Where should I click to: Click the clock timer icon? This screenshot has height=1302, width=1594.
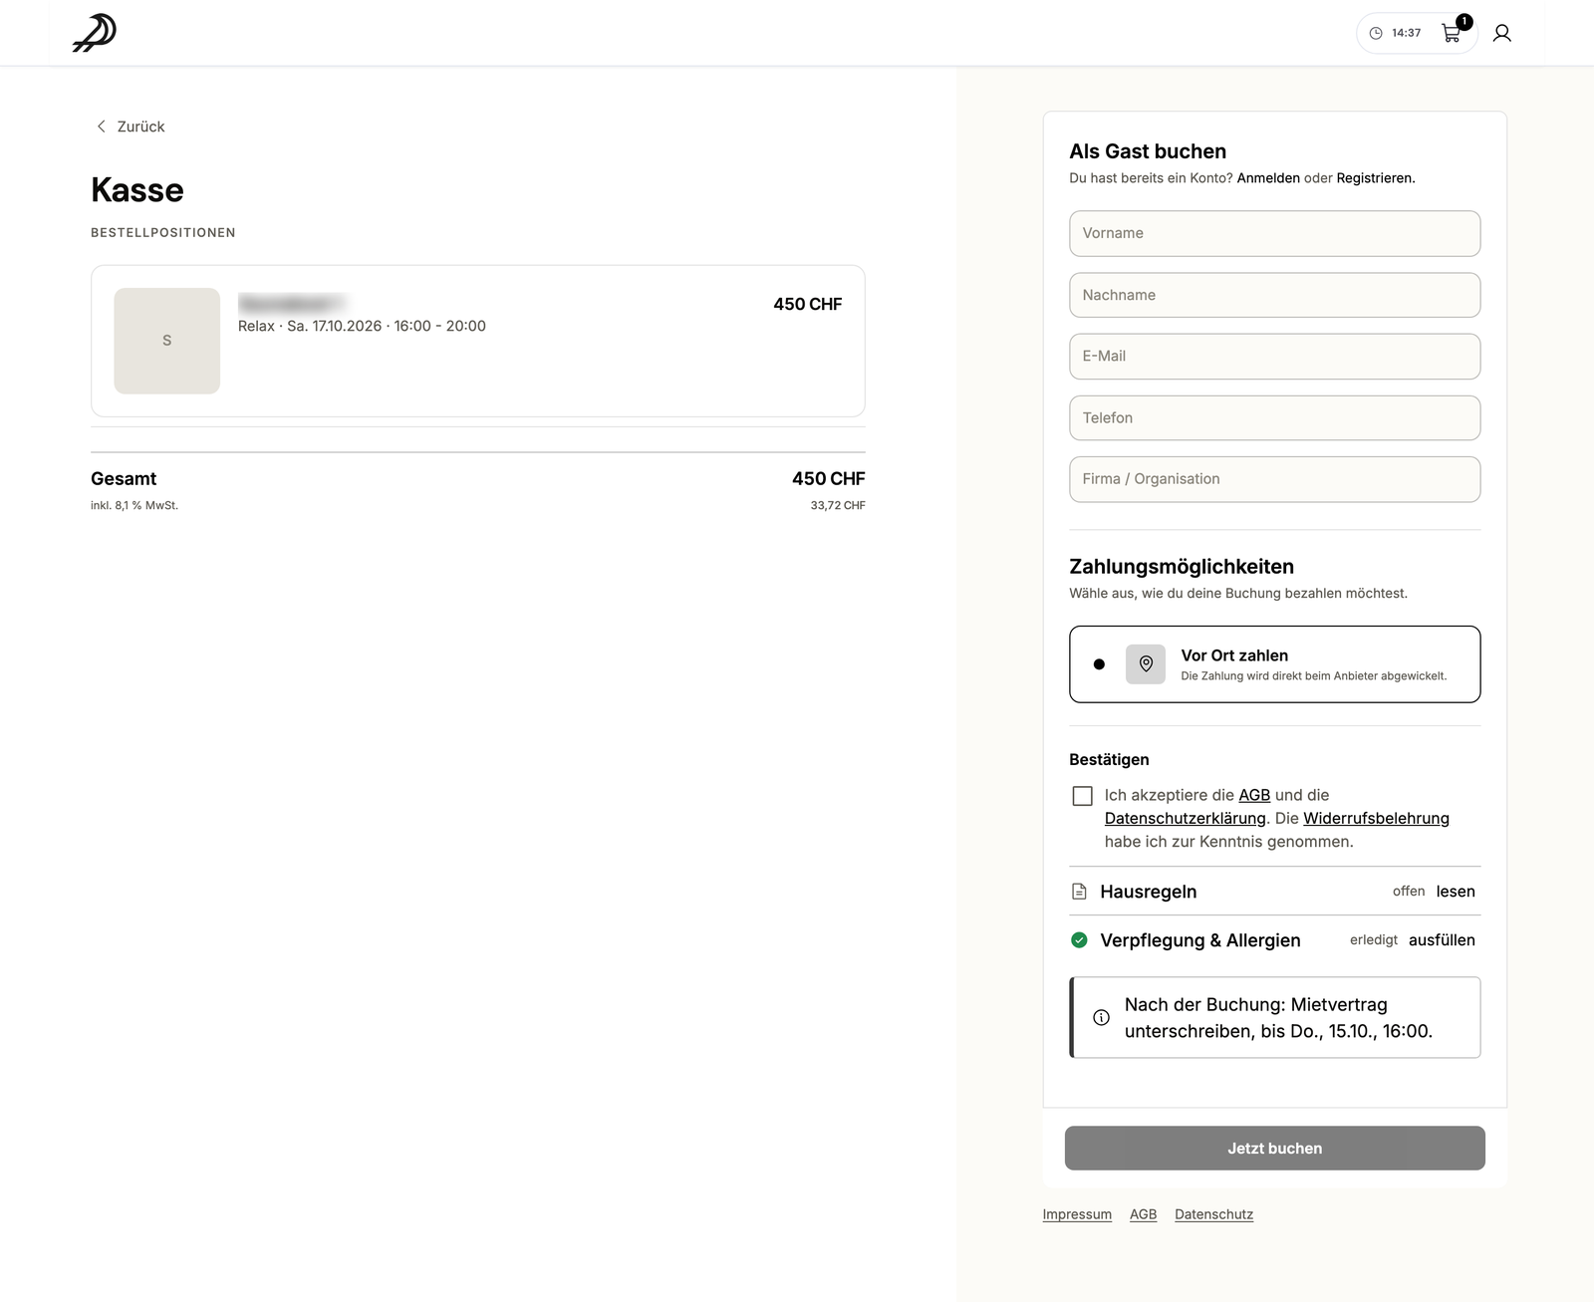pos(1376,34)
